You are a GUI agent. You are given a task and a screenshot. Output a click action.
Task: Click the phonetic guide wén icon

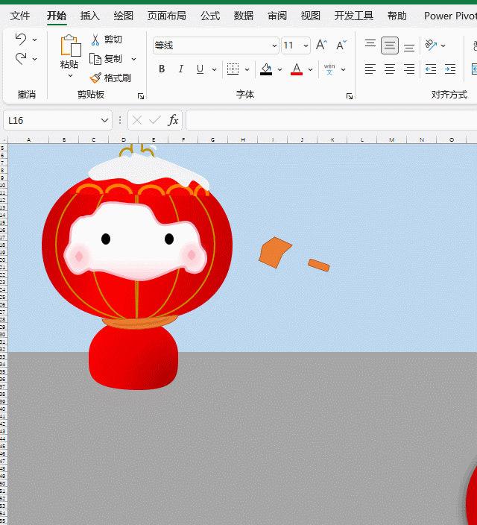pyautogui.click(x=329, y=69)
